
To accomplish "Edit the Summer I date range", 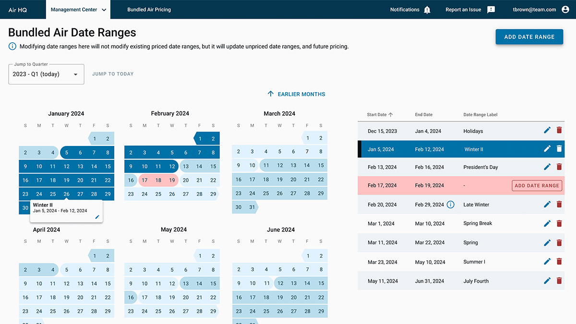I will (x=547, y=262).
